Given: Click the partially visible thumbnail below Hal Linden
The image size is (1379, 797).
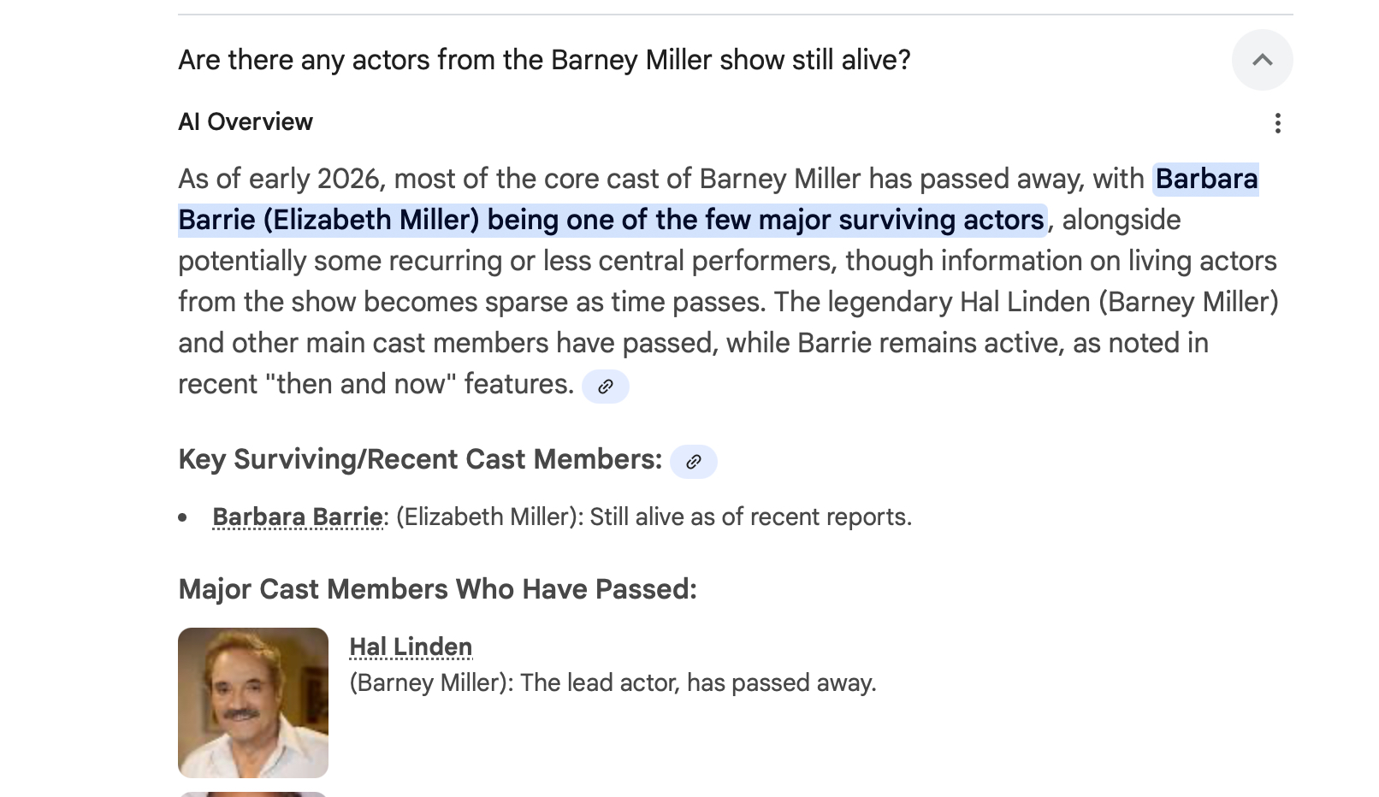Looking at the screenshot, I should click(x=253, y=794).
